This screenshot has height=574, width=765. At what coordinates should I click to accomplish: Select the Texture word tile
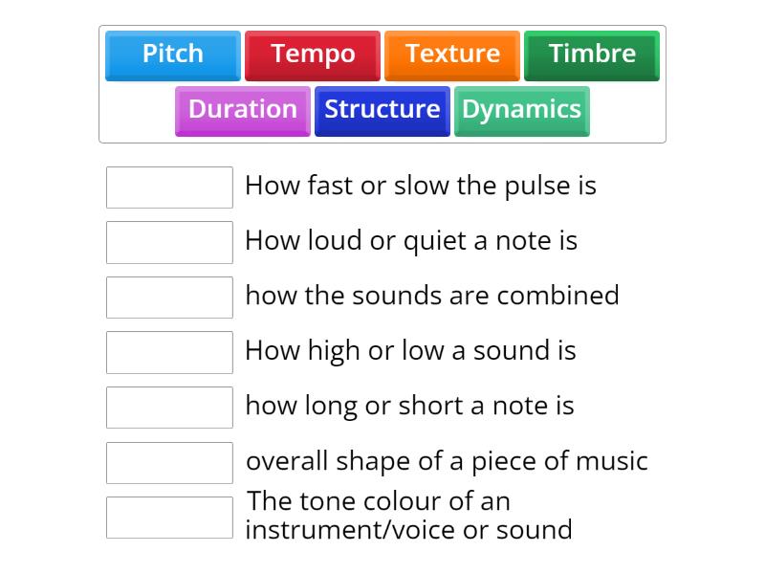tap(451, 55)
